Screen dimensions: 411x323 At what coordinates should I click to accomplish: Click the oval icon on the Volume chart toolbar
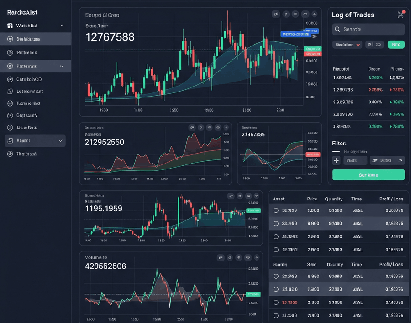click(x=248, y=257)
